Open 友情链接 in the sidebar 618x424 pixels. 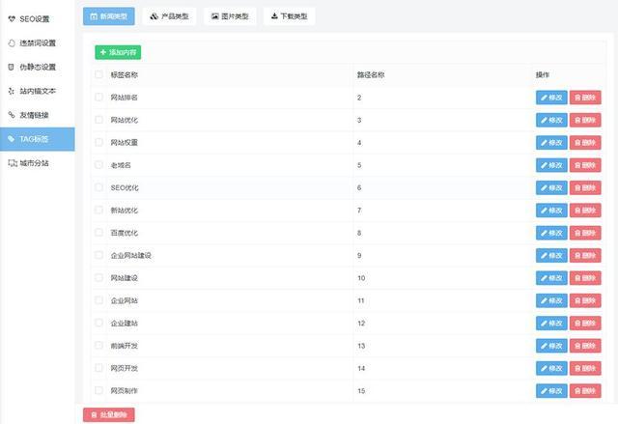tap(34, 115)
